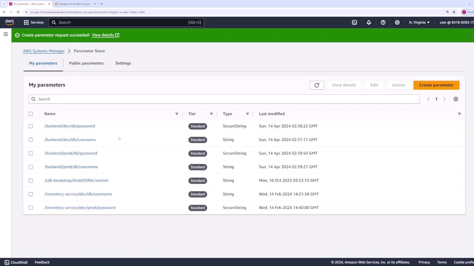Open the N. Virginia region dropdown
Image resolution: width=474 pixels, height=266 pixels.
tap(419, 22)
